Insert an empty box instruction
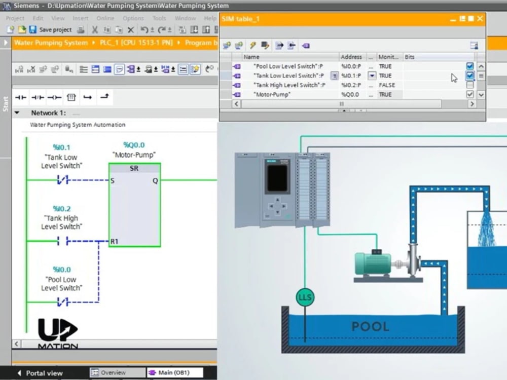Viewport: 507px width, 380px height. (71, 97)
